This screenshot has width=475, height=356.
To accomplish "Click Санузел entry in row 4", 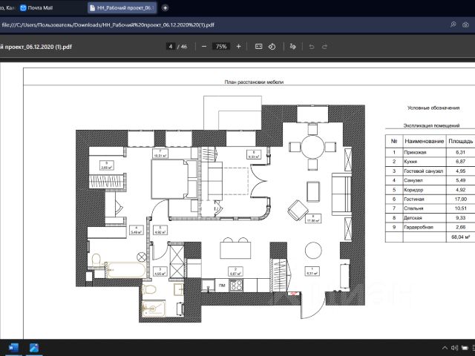I will point(413,180).
